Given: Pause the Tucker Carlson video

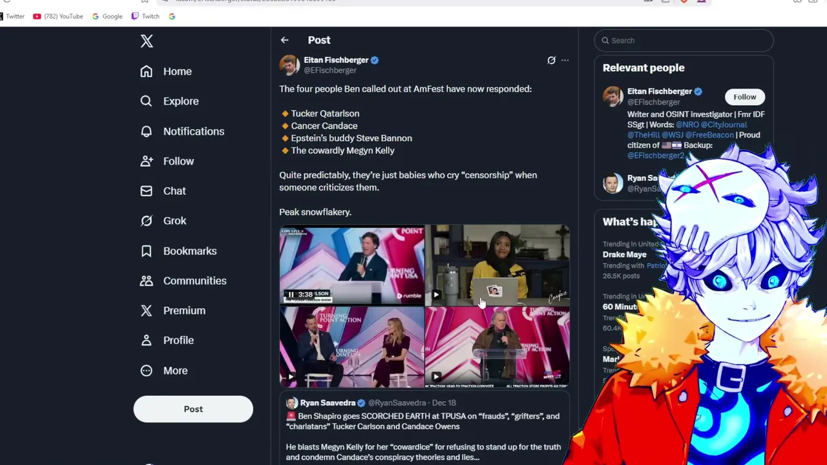Looking at the screenshot, I should tap(291, 294).
